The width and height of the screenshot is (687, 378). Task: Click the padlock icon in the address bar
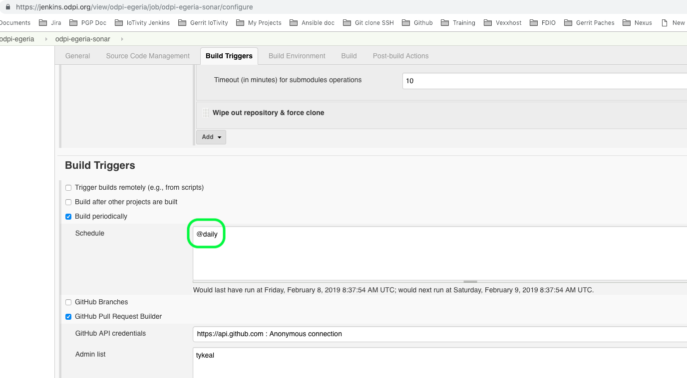(7, 7)
